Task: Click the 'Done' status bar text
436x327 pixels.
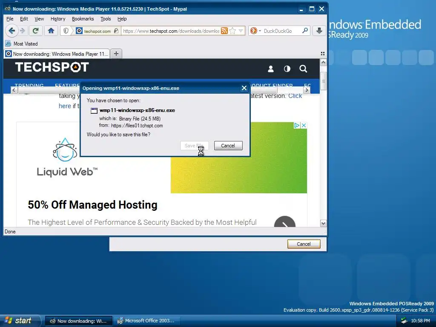Action: (10, 232)
